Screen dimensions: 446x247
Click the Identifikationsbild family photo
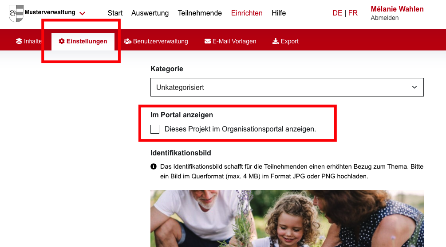[287, 218]
